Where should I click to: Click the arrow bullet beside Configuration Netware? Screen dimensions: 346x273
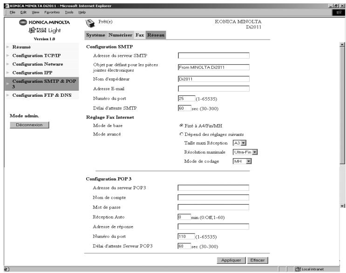8,64
